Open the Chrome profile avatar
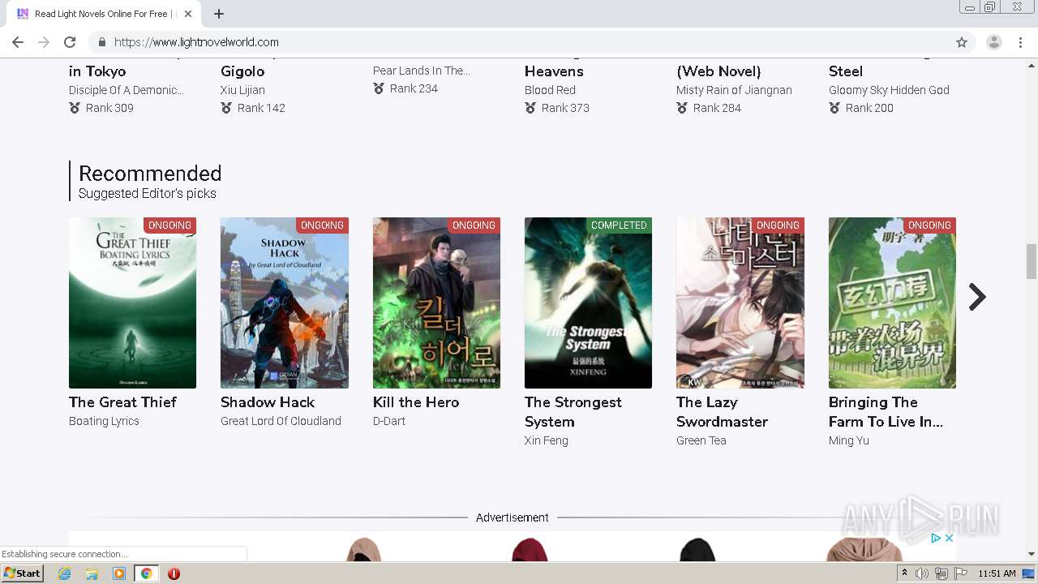 (x=993, y=42)
